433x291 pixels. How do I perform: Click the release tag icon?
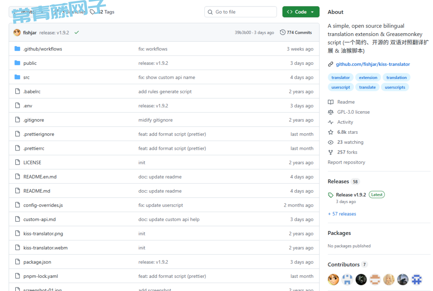click(330, 195)
